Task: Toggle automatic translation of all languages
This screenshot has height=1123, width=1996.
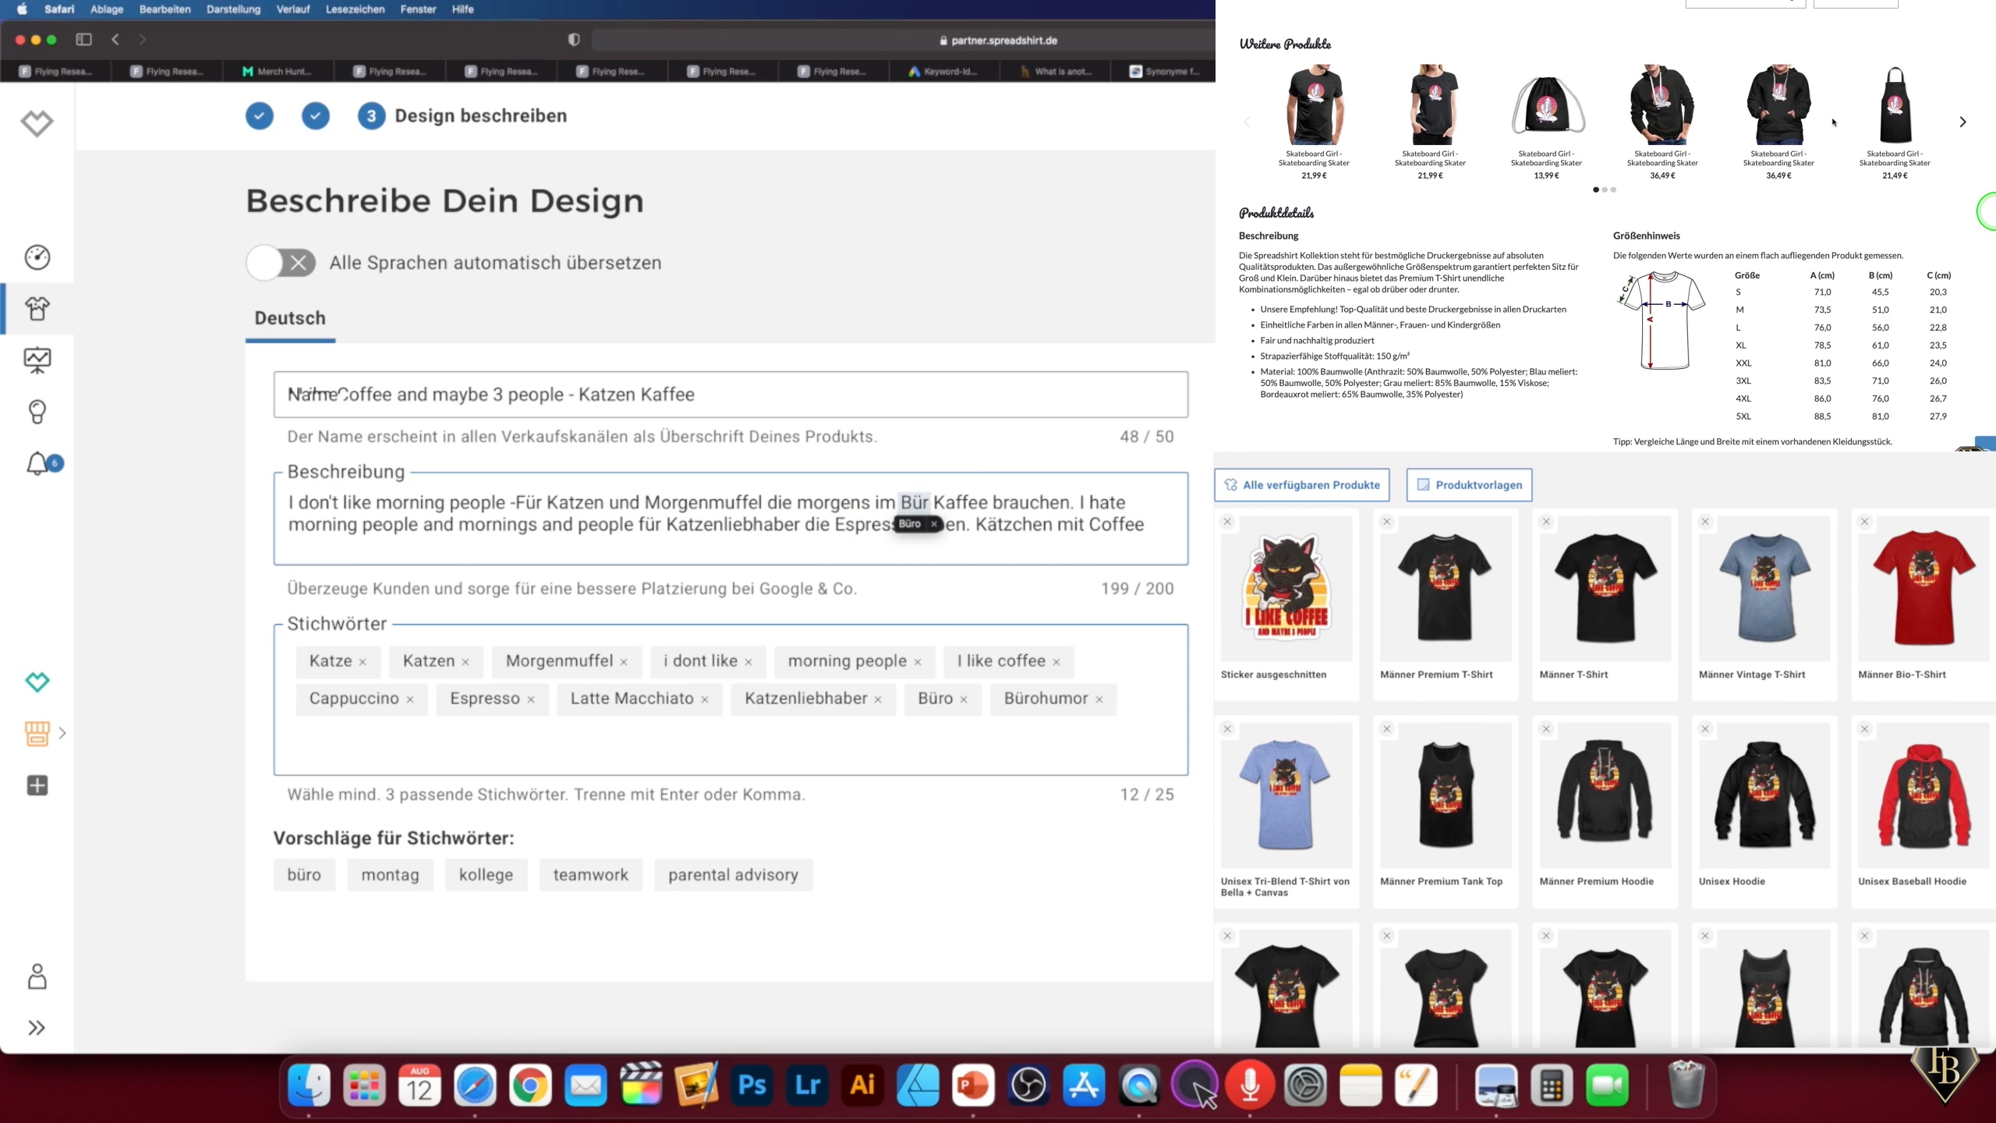Action: pos(281,263)
